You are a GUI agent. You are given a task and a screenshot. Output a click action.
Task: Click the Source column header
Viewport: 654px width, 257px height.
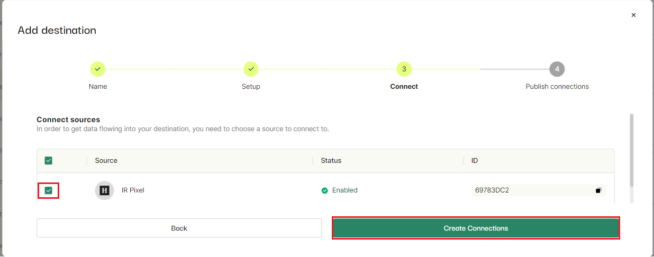[106, 161]
